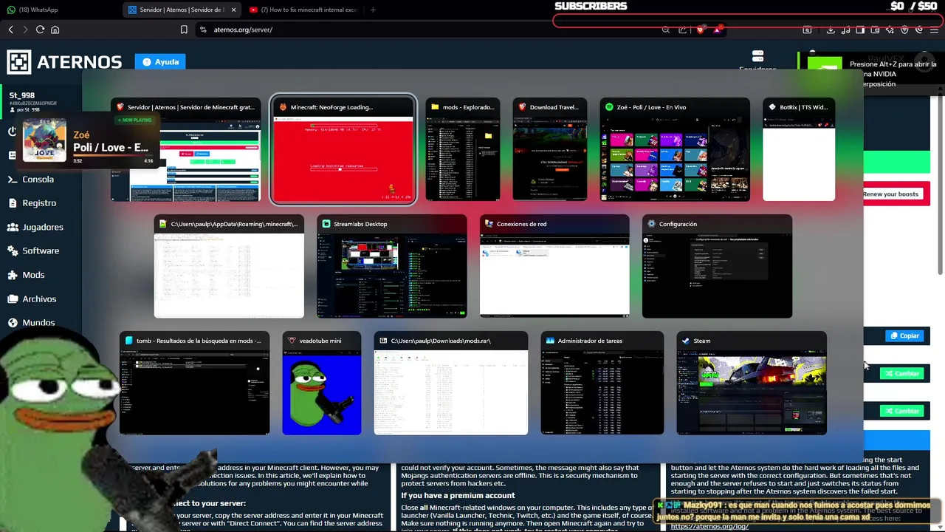Switch to the veadotube mini window
The width and height of the screenshot is (945, 532).
coord(322,383)
